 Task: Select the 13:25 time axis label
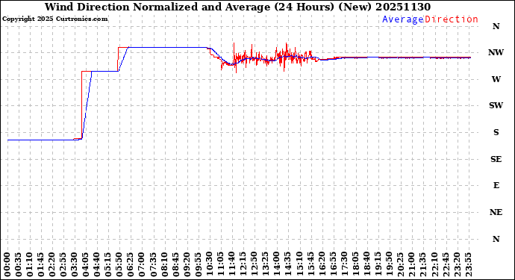tap(266, 264)
